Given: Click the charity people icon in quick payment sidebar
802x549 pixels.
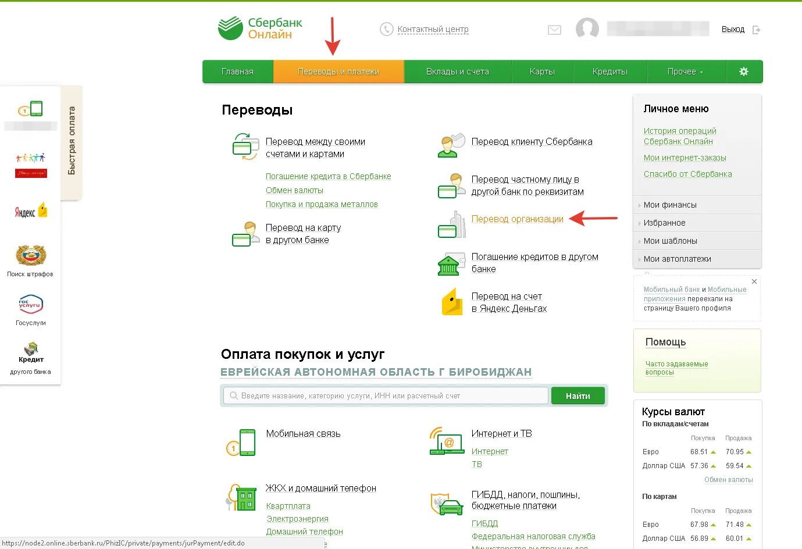Looking at the screenshot, I should [31, 165].
